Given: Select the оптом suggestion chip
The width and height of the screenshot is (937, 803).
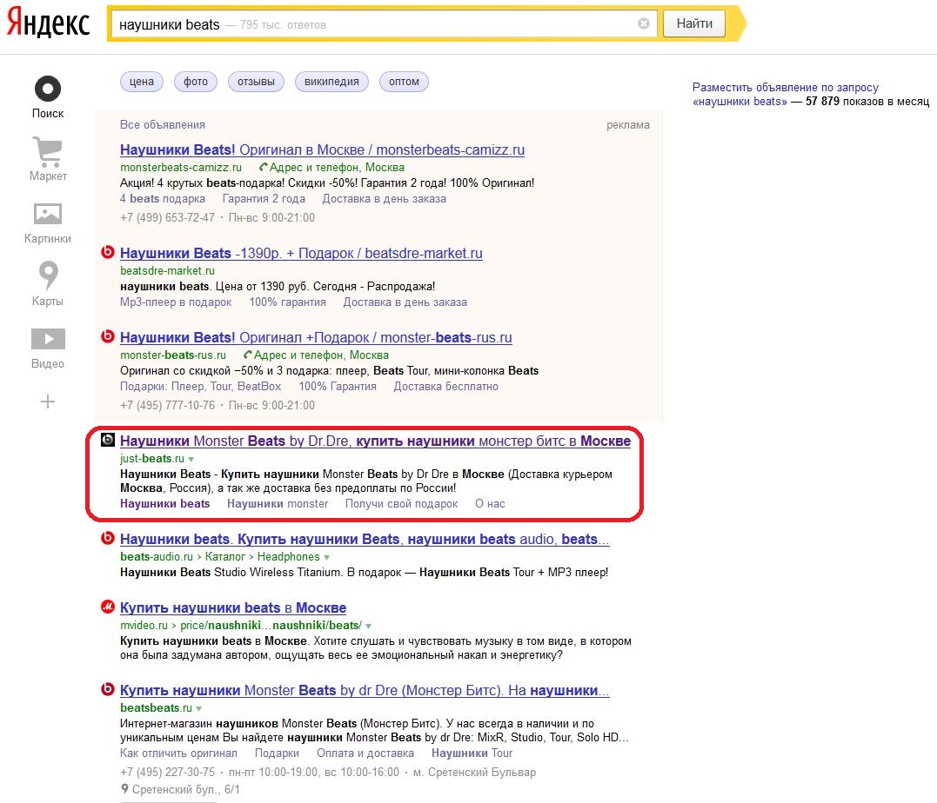Looking at the screenshot, I should point(404,82).
